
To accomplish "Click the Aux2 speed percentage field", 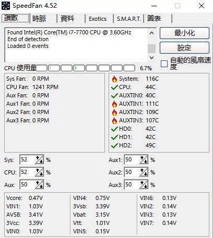I will pos(132,172).
